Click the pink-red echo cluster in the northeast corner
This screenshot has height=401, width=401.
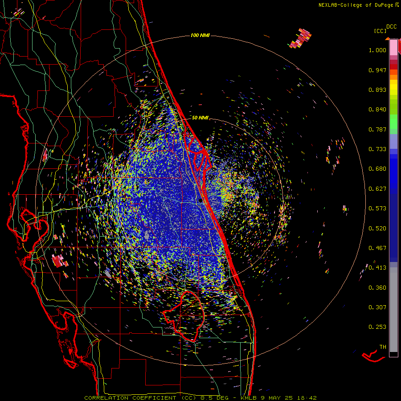click(x=301, y=38)
